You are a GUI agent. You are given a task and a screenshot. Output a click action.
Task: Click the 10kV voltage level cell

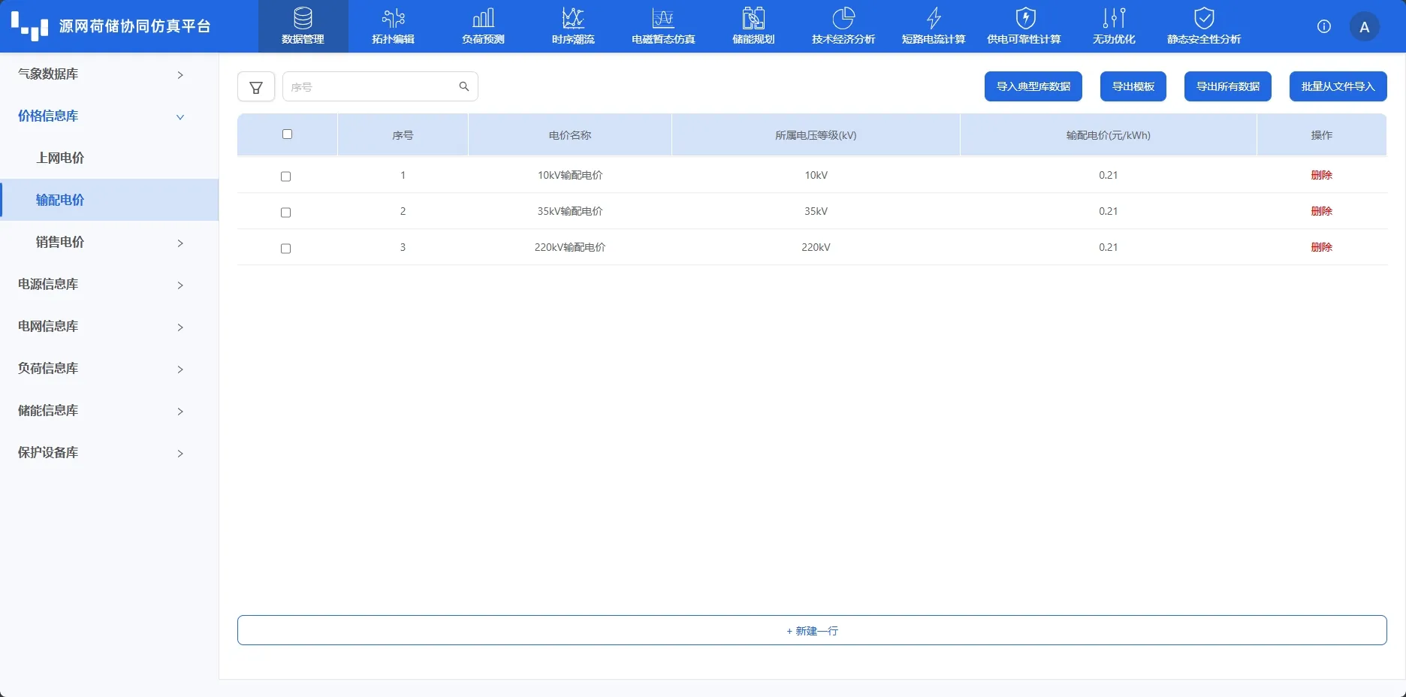click(816, 175)
